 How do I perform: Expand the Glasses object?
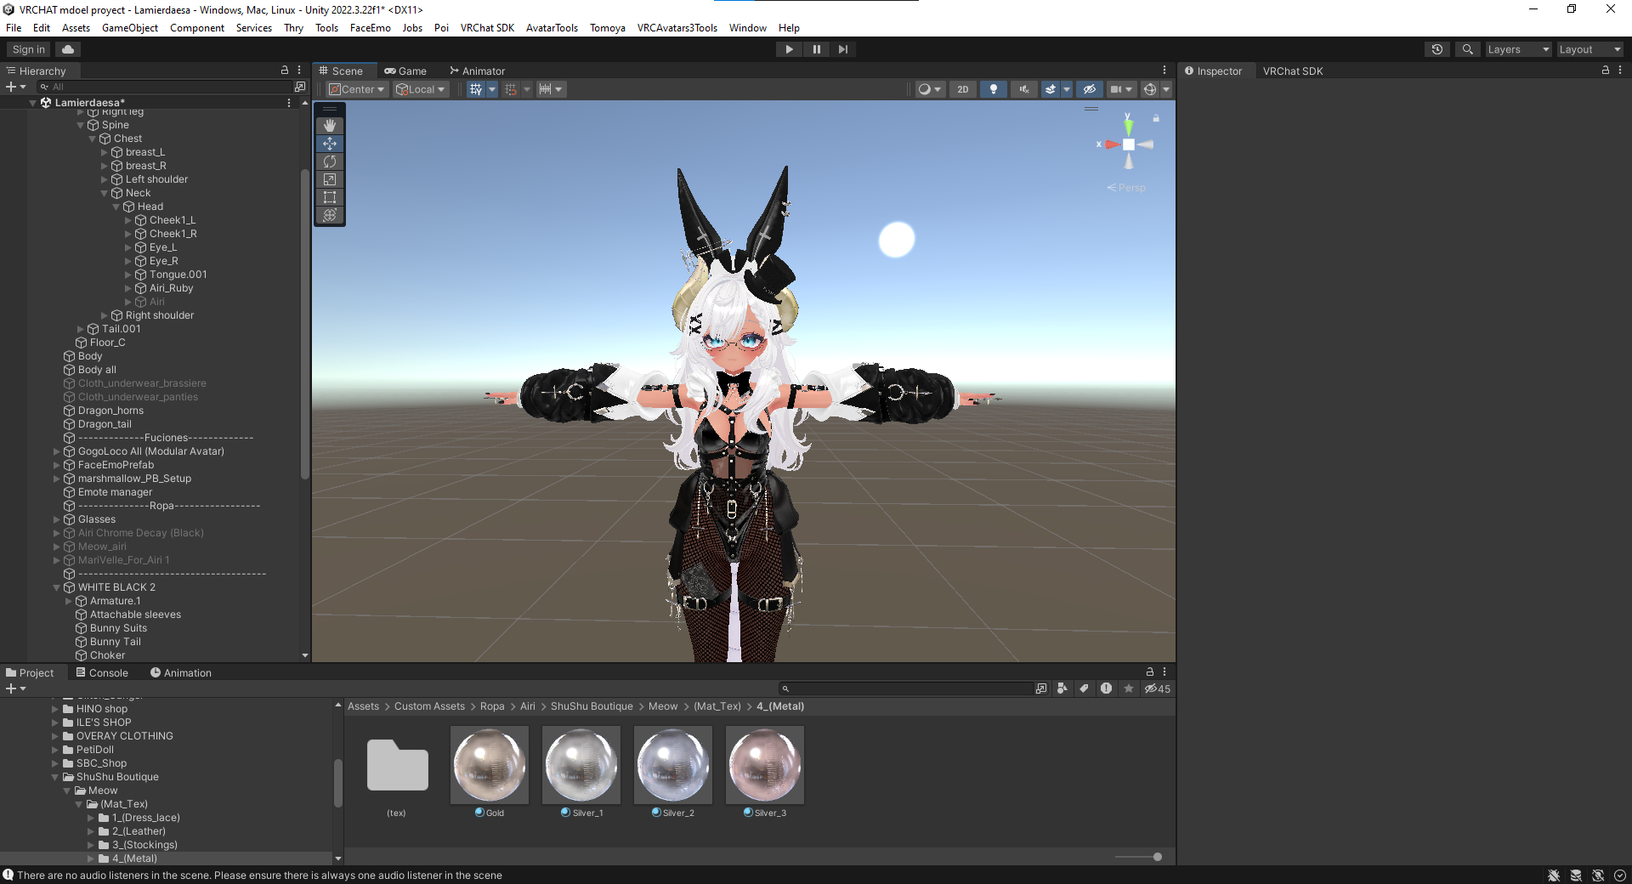pyautogui.click(x=57, y=519)
